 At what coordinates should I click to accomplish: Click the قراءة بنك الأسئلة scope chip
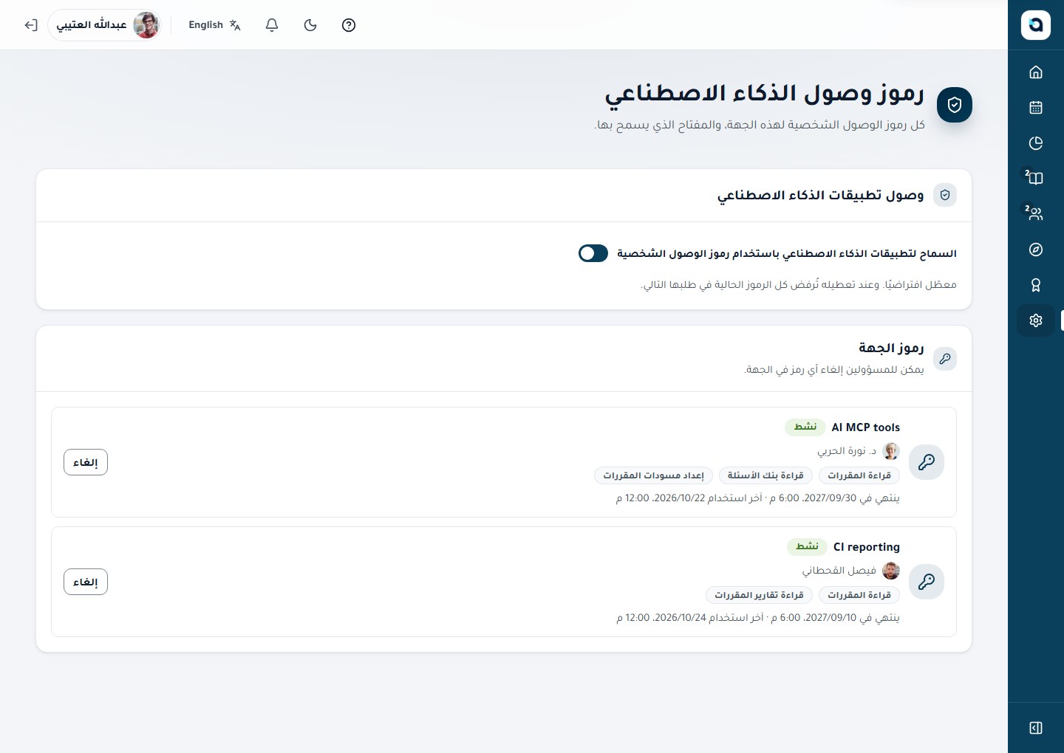(x=765, y=475)
